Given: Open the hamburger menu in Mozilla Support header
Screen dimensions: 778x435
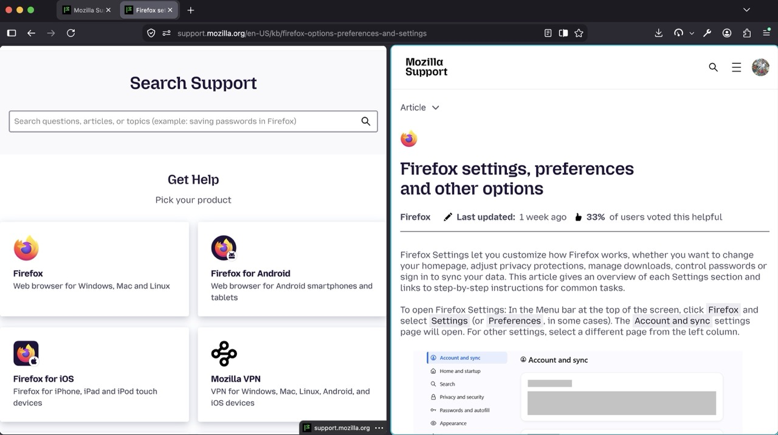Looking at the screenshot, I should [736, 67].
